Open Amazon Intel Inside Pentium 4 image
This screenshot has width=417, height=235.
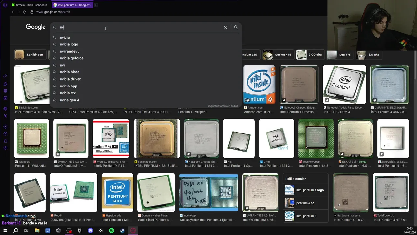click(259, 85)
